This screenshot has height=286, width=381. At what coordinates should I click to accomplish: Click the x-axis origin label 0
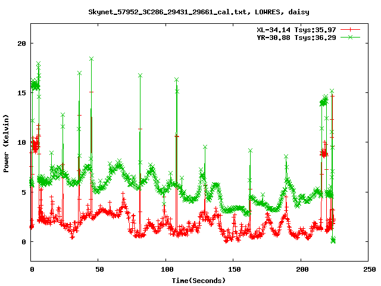[x=32, y=269]
